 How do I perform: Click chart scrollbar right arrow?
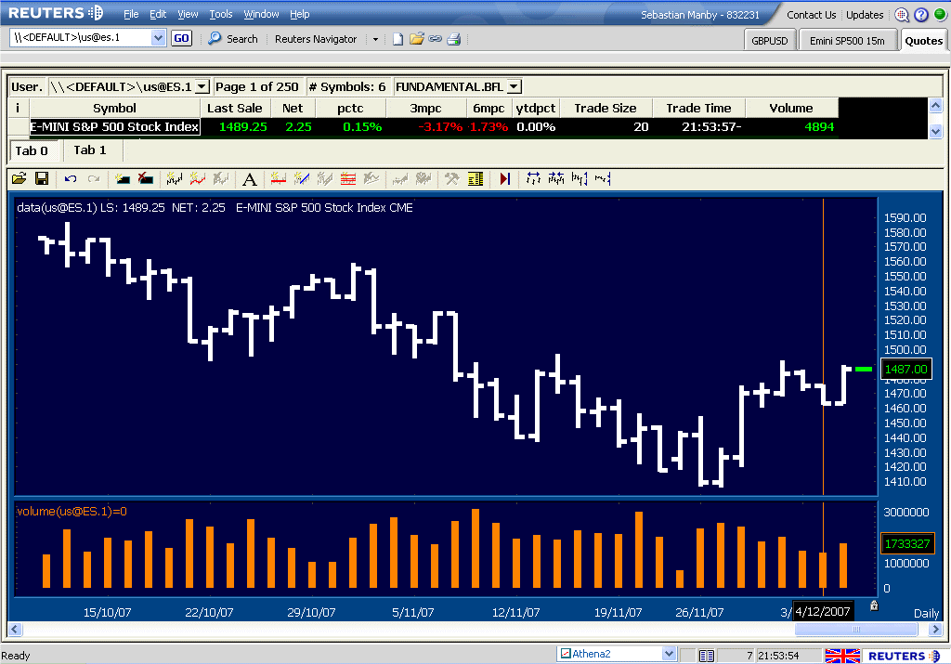pos(935,629)
